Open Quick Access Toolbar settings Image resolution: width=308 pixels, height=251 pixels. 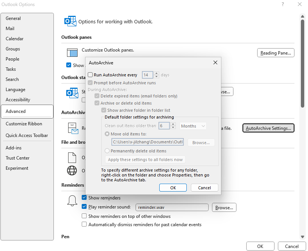click(27, 135)
